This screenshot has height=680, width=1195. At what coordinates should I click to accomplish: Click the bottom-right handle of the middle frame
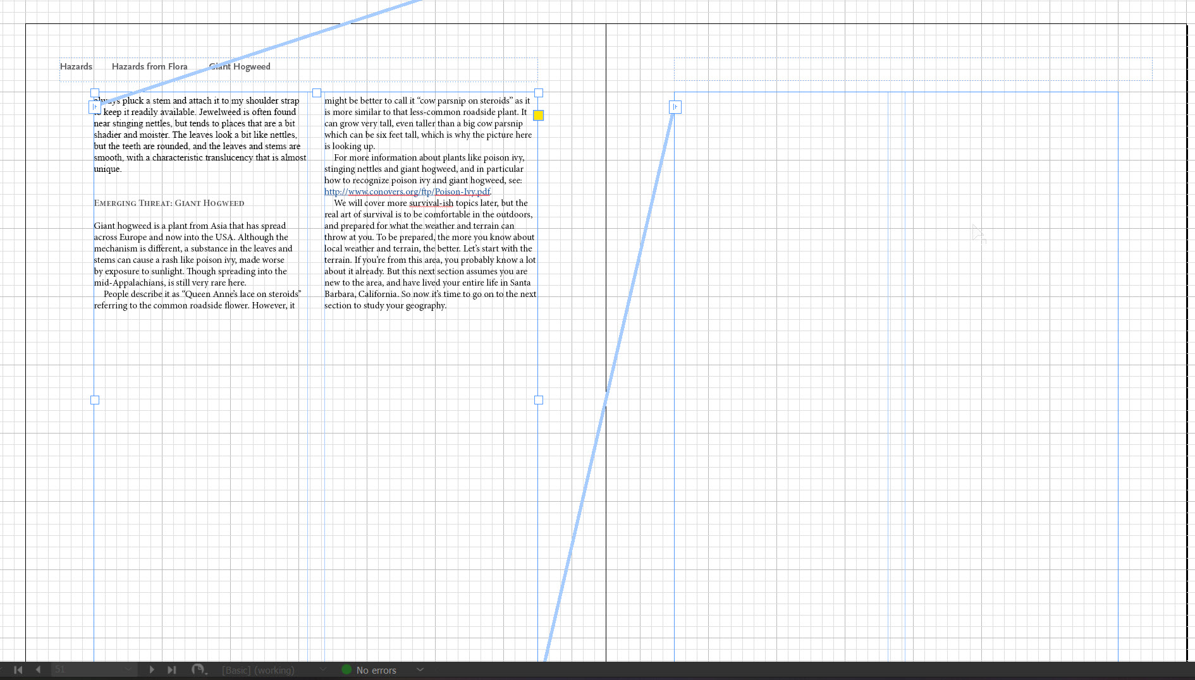coord(538,400)
